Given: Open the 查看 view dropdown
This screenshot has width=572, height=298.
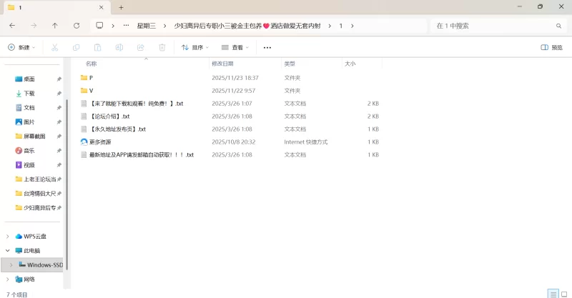Looking at the screenshot, I should tap(235, 48).
